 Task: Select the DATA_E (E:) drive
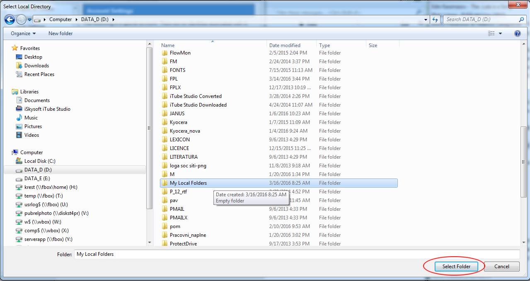[37, 179]
